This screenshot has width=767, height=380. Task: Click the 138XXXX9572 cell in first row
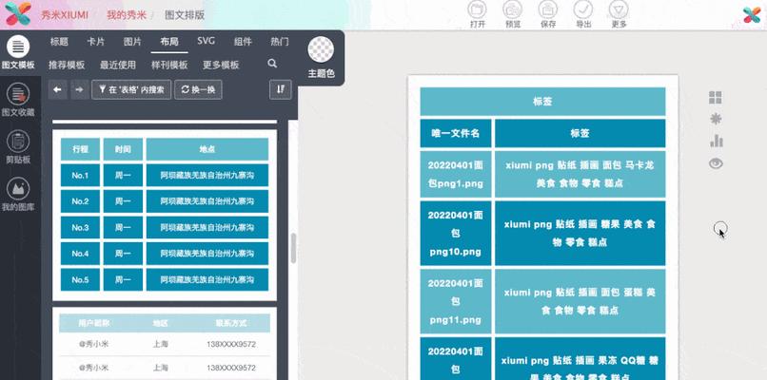231,344
